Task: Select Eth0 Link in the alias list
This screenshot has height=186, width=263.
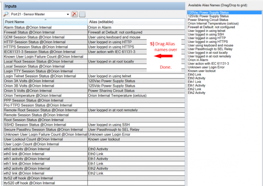Action: [x=194, y=74]
